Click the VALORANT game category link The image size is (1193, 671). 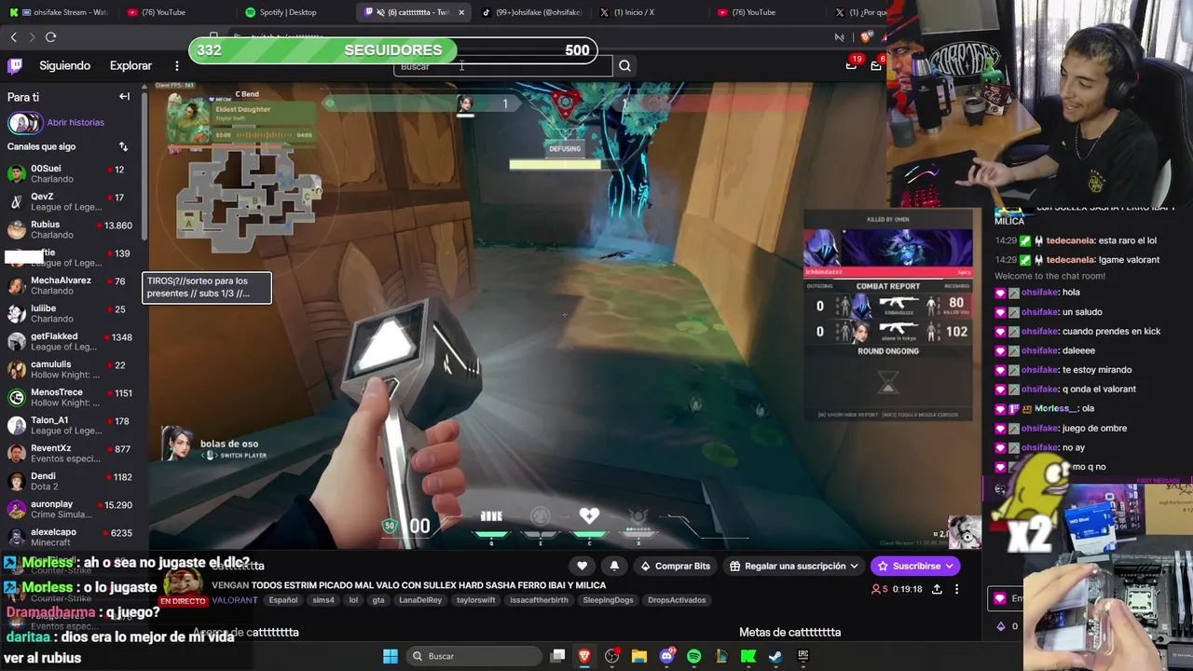pyautogui.click(x=235, y=600)
